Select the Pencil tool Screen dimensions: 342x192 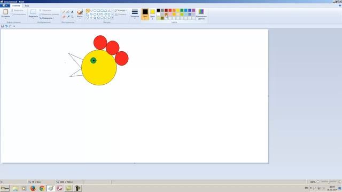64,12
